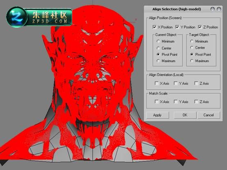
Task: Enable Align Orientation X Axis checkbox
Action: (157, 83)
